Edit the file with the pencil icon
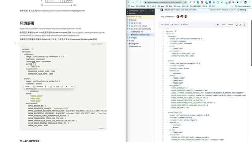 [x=241, y=25]
